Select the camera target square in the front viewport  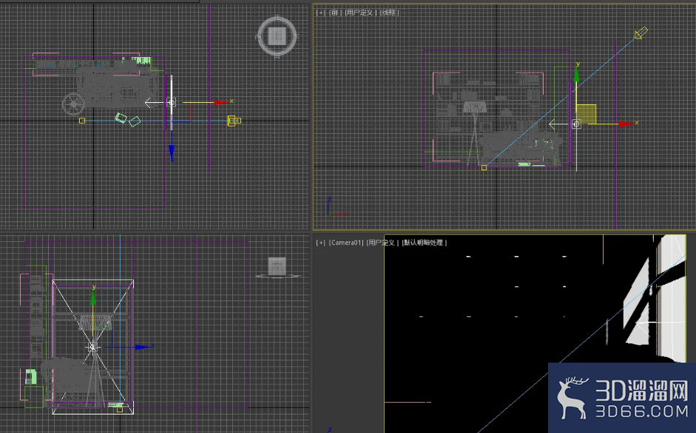(484, 168)
